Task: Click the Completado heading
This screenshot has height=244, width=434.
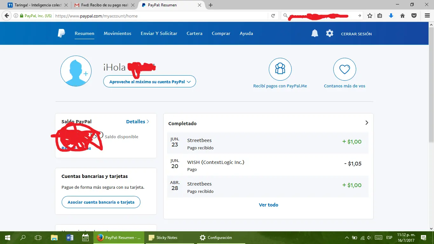Action: pos(182,123)
